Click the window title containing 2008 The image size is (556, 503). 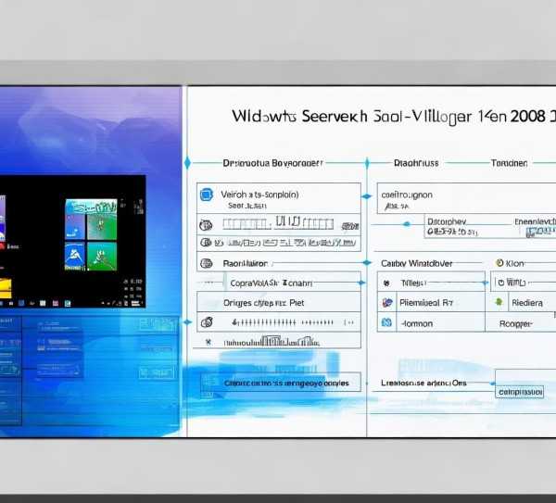click(394, 117)
